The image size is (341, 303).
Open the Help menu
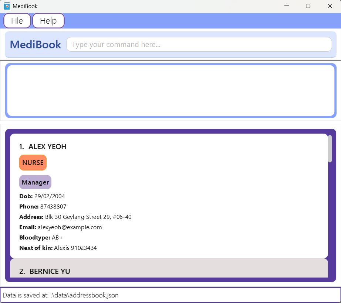[x=48, y=21]
